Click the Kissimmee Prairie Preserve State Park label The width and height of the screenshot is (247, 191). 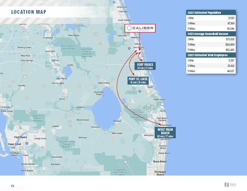click(87, 53)
